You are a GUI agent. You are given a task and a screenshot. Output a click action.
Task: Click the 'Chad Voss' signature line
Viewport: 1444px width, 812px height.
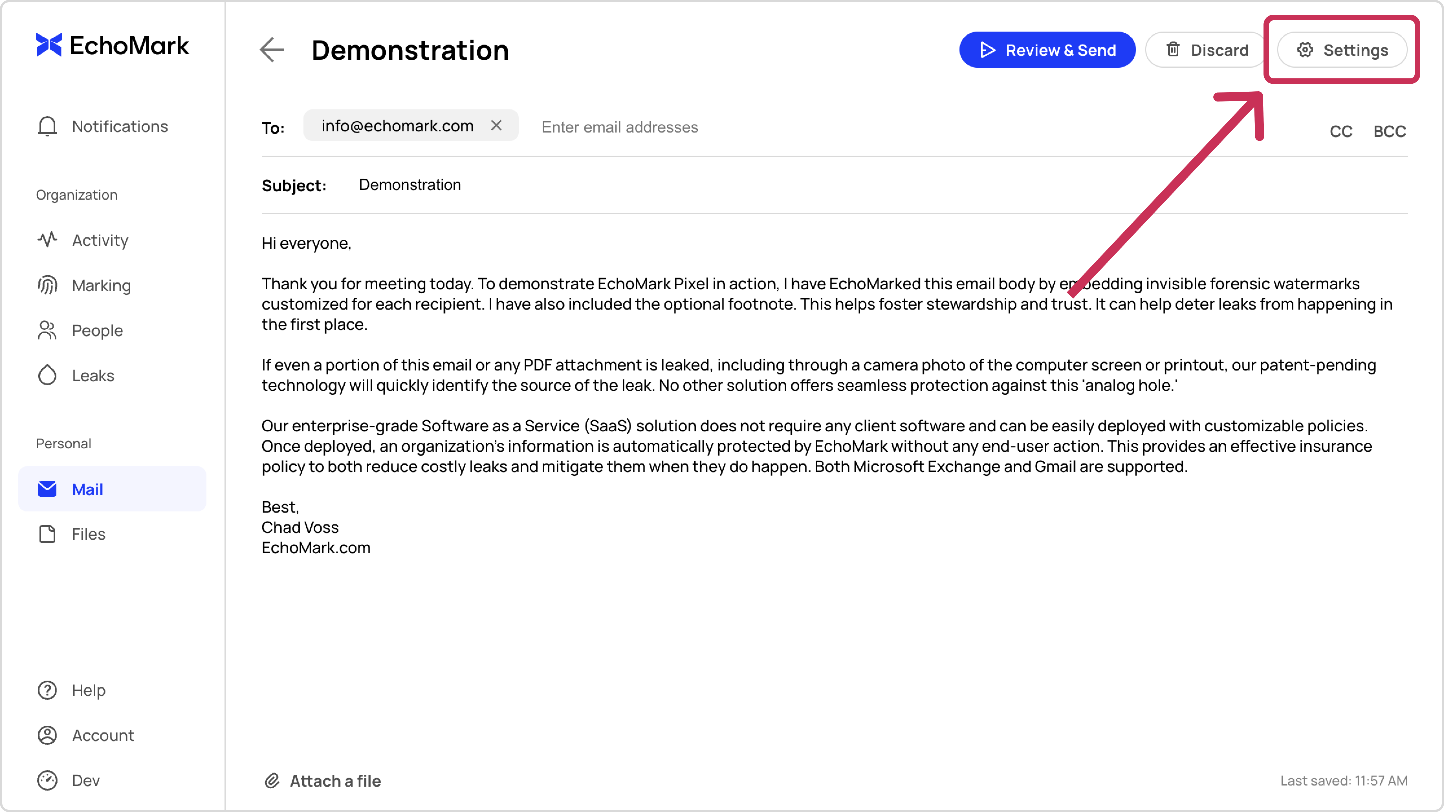pos(300,527)
